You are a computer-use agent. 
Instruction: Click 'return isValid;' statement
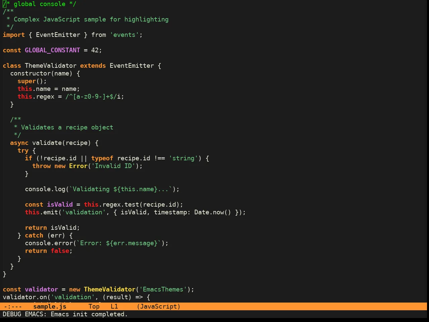tap(53, 228)
